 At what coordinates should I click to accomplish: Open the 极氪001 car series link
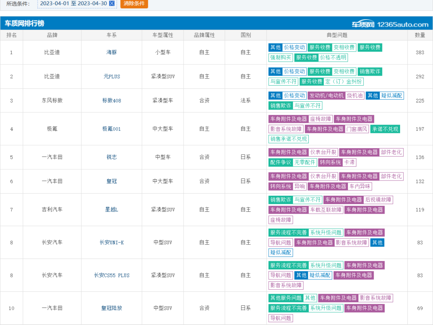click(x=111, y=129)
